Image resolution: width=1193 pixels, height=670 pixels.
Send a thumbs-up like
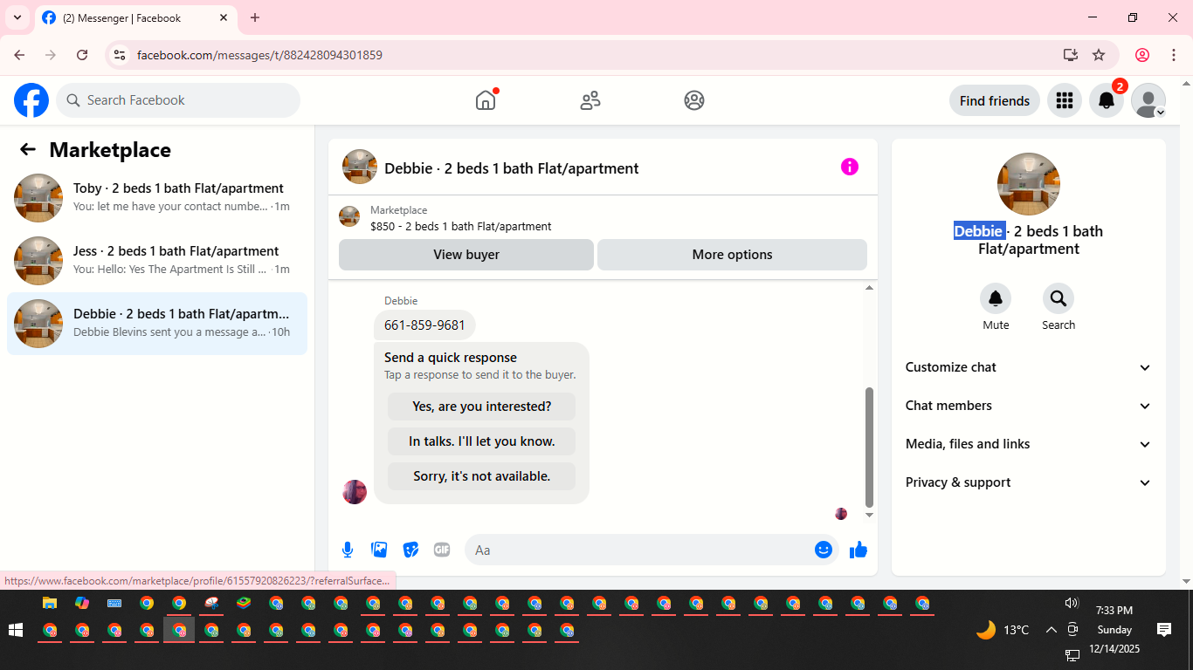(859, 550)
